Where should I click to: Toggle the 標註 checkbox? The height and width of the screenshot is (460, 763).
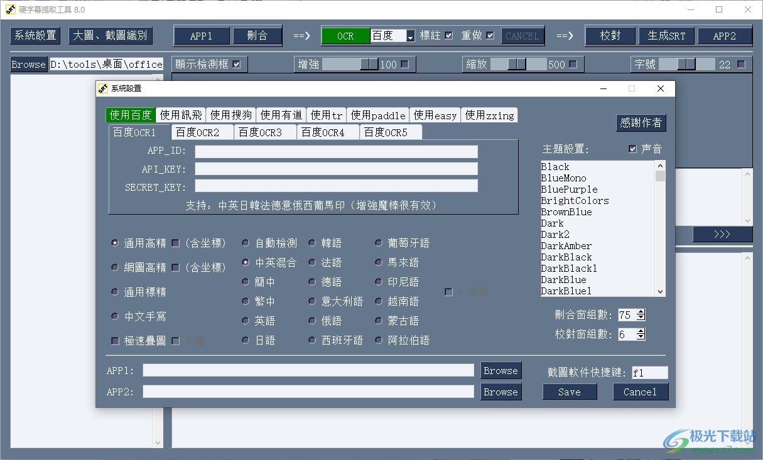point(448,36)
